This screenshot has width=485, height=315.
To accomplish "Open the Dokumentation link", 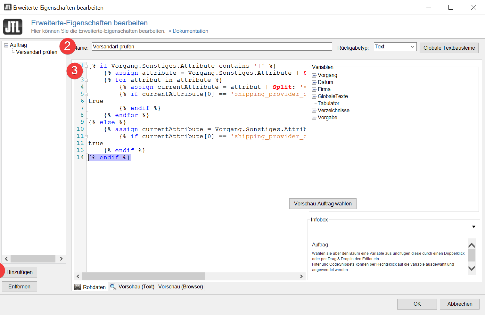I will click(x=190, y=31).
